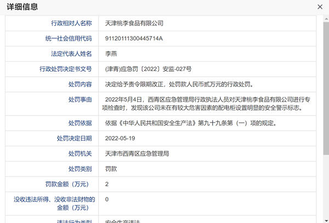Select the confiscation amount value 0
This screenshot has width=329, height=223.
coord(107,199)
